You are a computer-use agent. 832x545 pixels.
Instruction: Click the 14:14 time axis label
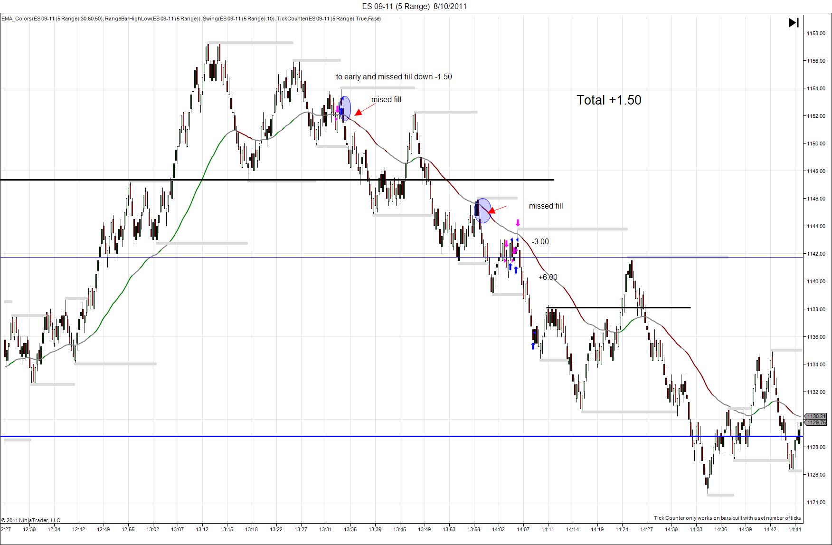573,529
